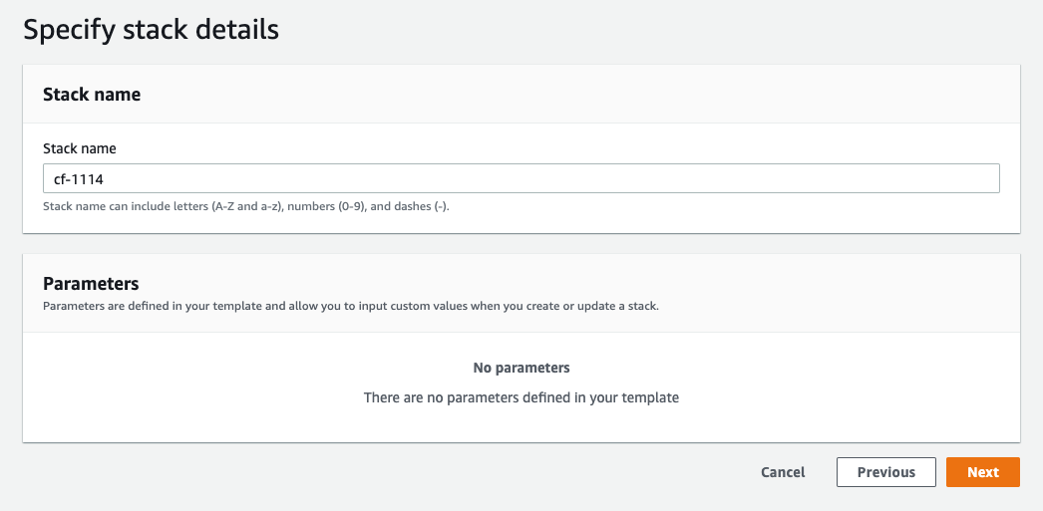The height and width of the screenshot is (511, 1043).
Task: Proceed to next step via Next
Action: point(982,472)
